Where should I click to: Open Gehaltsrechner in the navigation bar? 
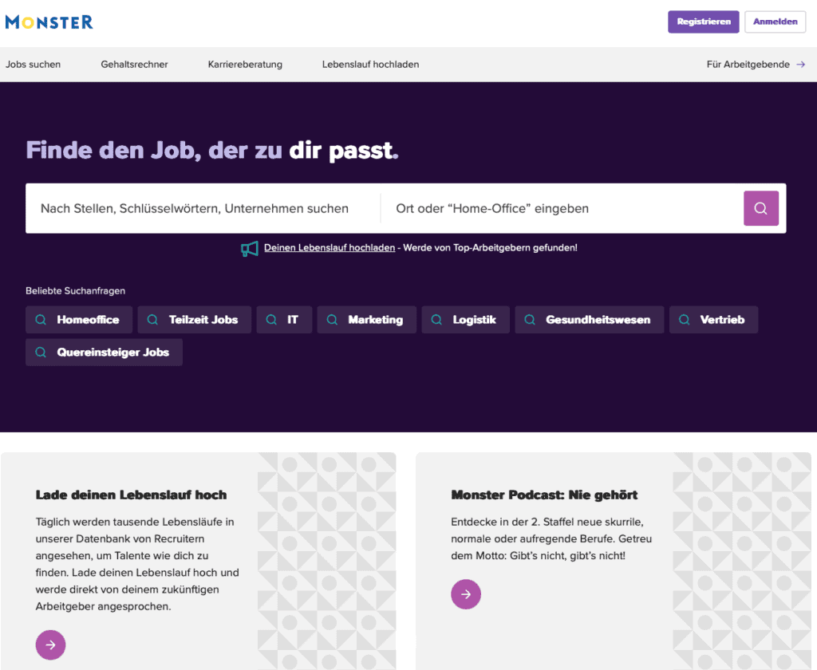(134, 65)
